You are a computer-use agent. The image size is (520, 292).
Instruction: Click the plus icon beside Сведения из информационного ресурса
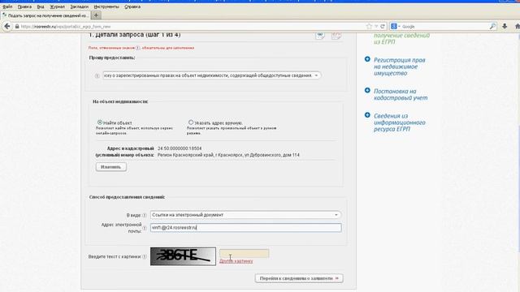367,115
